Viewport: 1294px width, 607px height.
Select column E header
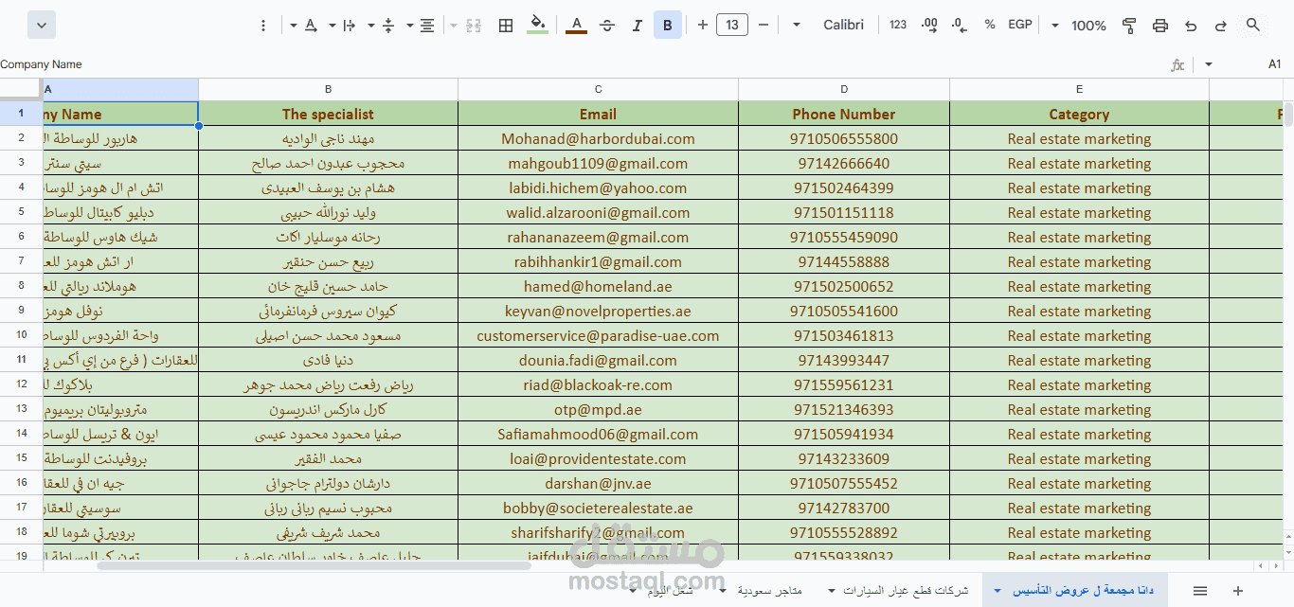point(1079,89)
